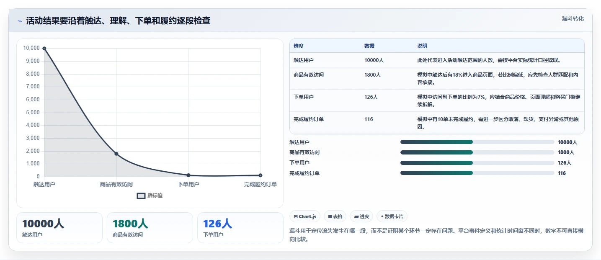The width and height of the screenshot is (601, 260).
Task: Click the description mentioning 比例为7%
Action: [498, 101]
